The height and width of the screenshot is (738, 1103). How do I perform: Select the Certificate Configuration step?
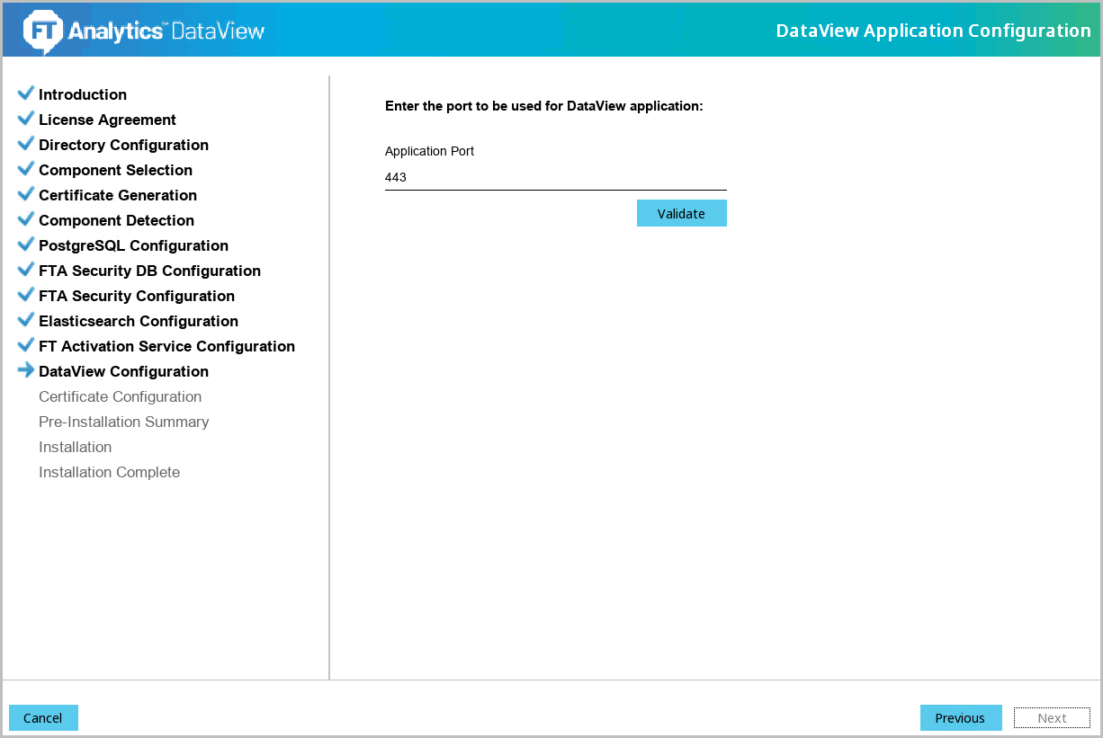[x=120, y=396]
